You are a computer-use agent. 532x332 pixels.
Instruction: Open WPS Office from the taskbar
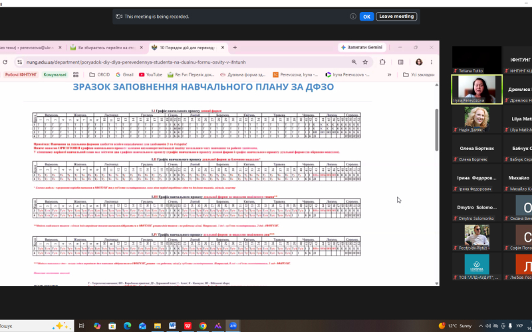[188, 326]
